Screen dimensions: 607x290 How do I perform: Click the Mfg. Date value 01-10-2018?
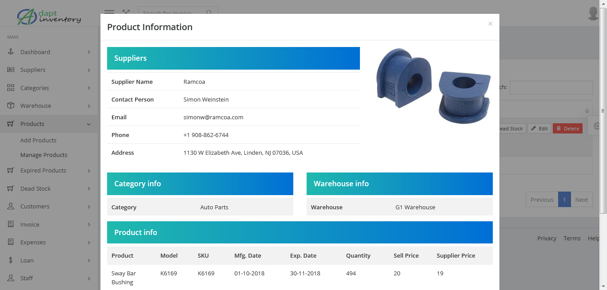coord(249,273)
